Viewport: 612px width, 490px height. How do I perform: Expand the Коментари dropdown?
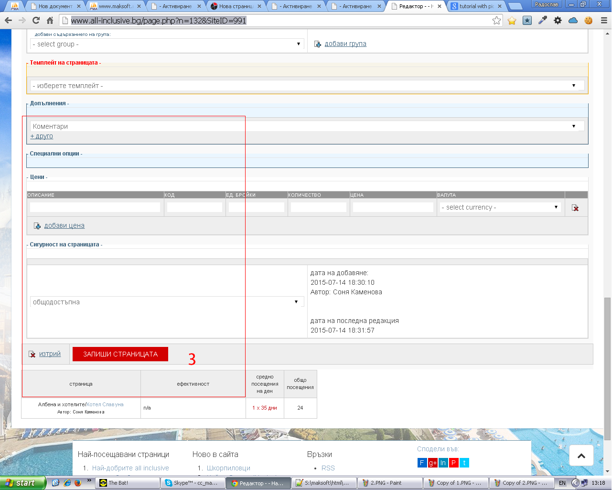click(x=307, y=126)
